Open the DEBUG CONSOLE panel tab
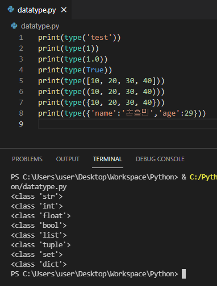The height and width of the screenshot is (286, 217). click(x=160, y=159)
